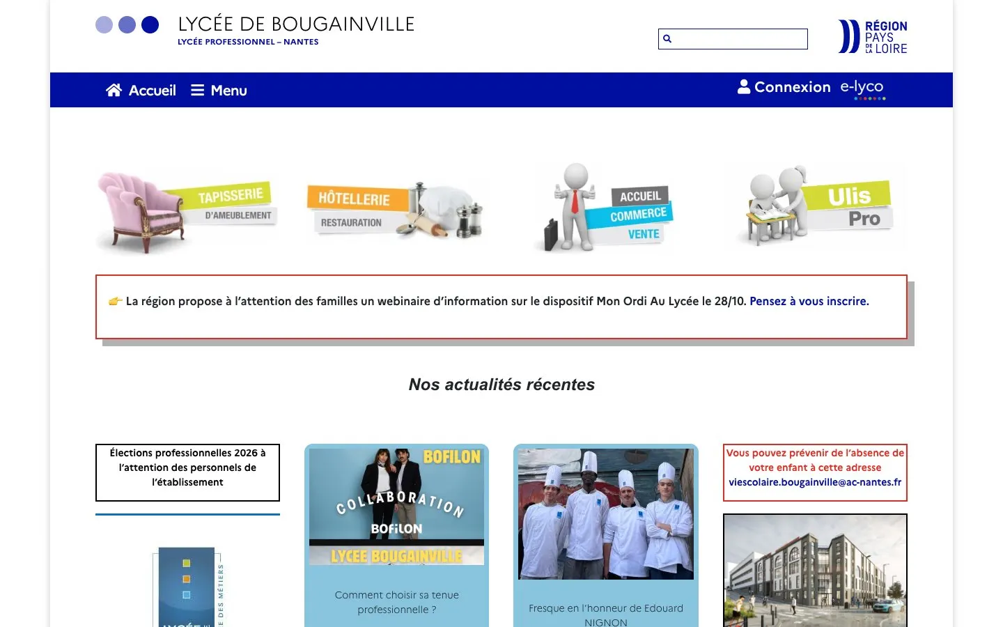Open the Hôtellerie Restauration banner
Screen dimensions: 1003x627
[x=398, y=210]
